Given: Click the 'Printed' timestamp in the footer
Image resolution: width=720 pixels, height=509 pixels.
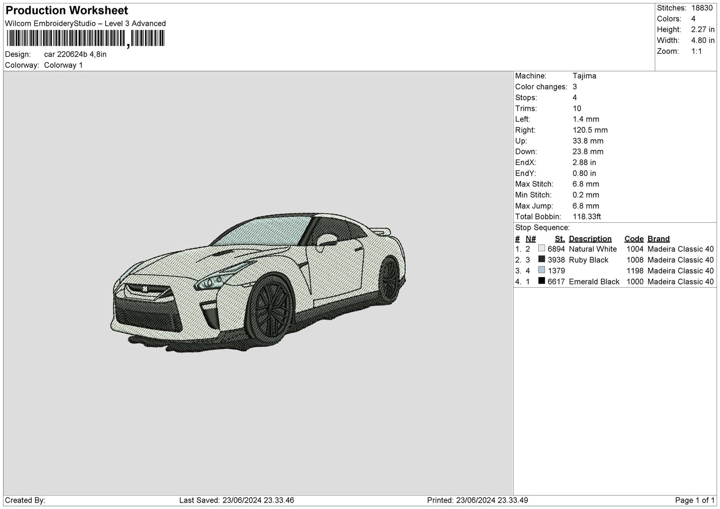Looking at the screenshot, I should (478, 500).
